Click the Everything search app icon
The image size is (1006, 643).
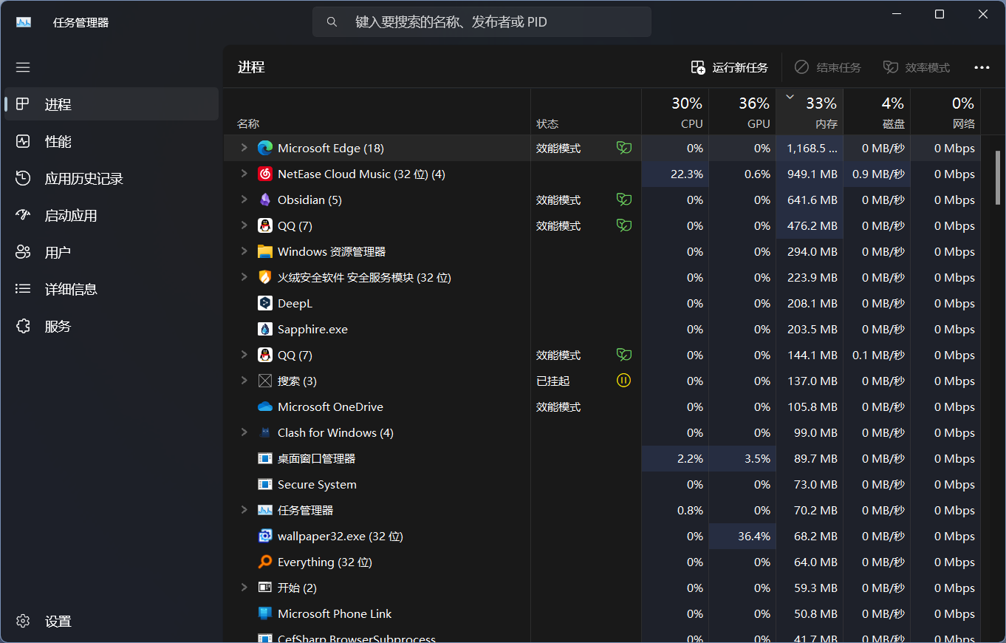(265, 562)
